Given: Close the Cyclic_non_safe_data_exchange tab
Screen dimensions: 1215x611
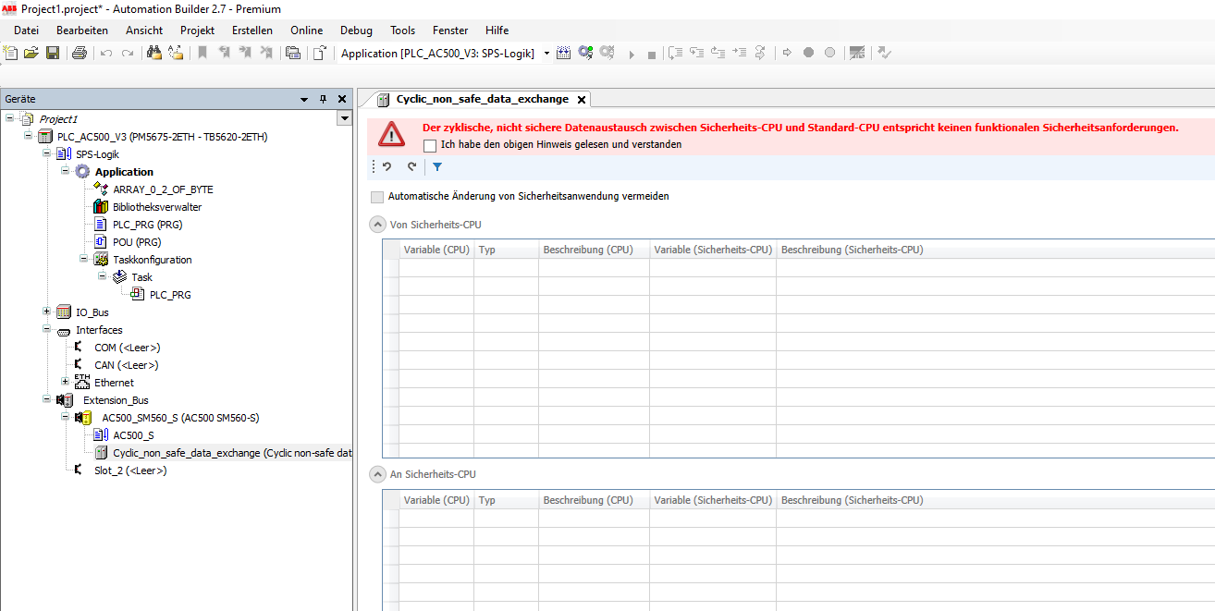Looking at the screenshot, I should tap(581, 100).
